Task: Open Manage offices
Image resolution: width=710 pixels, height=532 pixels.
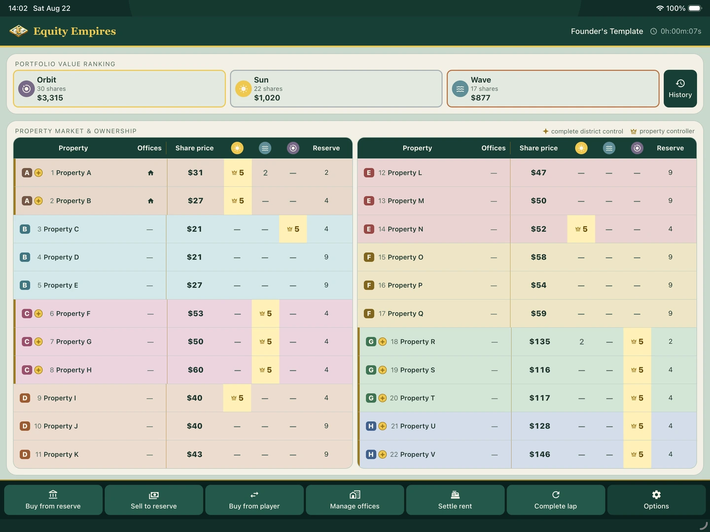Action: [x=355, y=500]
